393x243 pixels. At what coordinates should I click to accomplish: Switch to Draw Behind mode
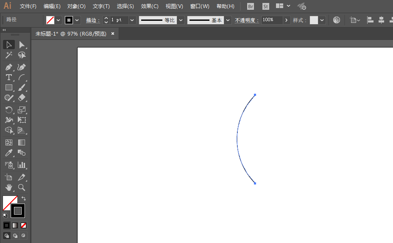(15, 235)
